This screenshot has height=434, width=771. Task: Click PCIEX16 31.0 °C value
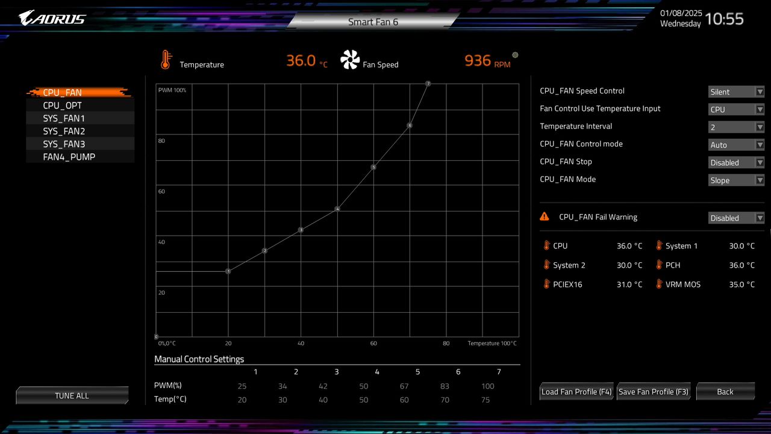click(629, 285)
